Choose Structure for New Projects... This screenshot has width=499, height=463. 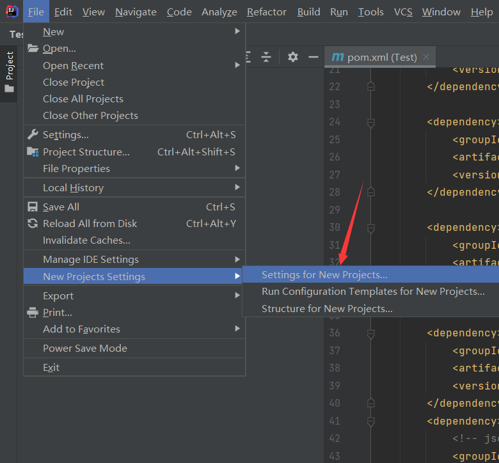[371, 308]
